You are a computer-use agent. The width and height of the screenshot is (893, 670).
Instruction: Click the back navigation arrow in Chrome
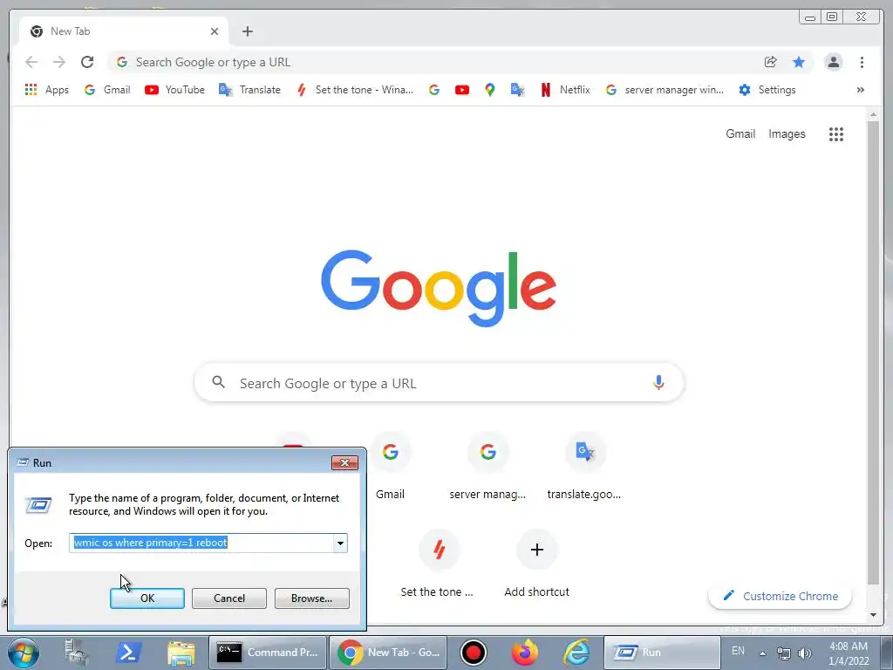(x=31, y=62)
